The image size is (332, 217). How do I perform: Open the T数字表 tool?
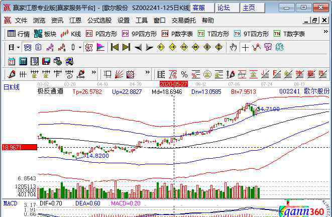click(289, 34)
